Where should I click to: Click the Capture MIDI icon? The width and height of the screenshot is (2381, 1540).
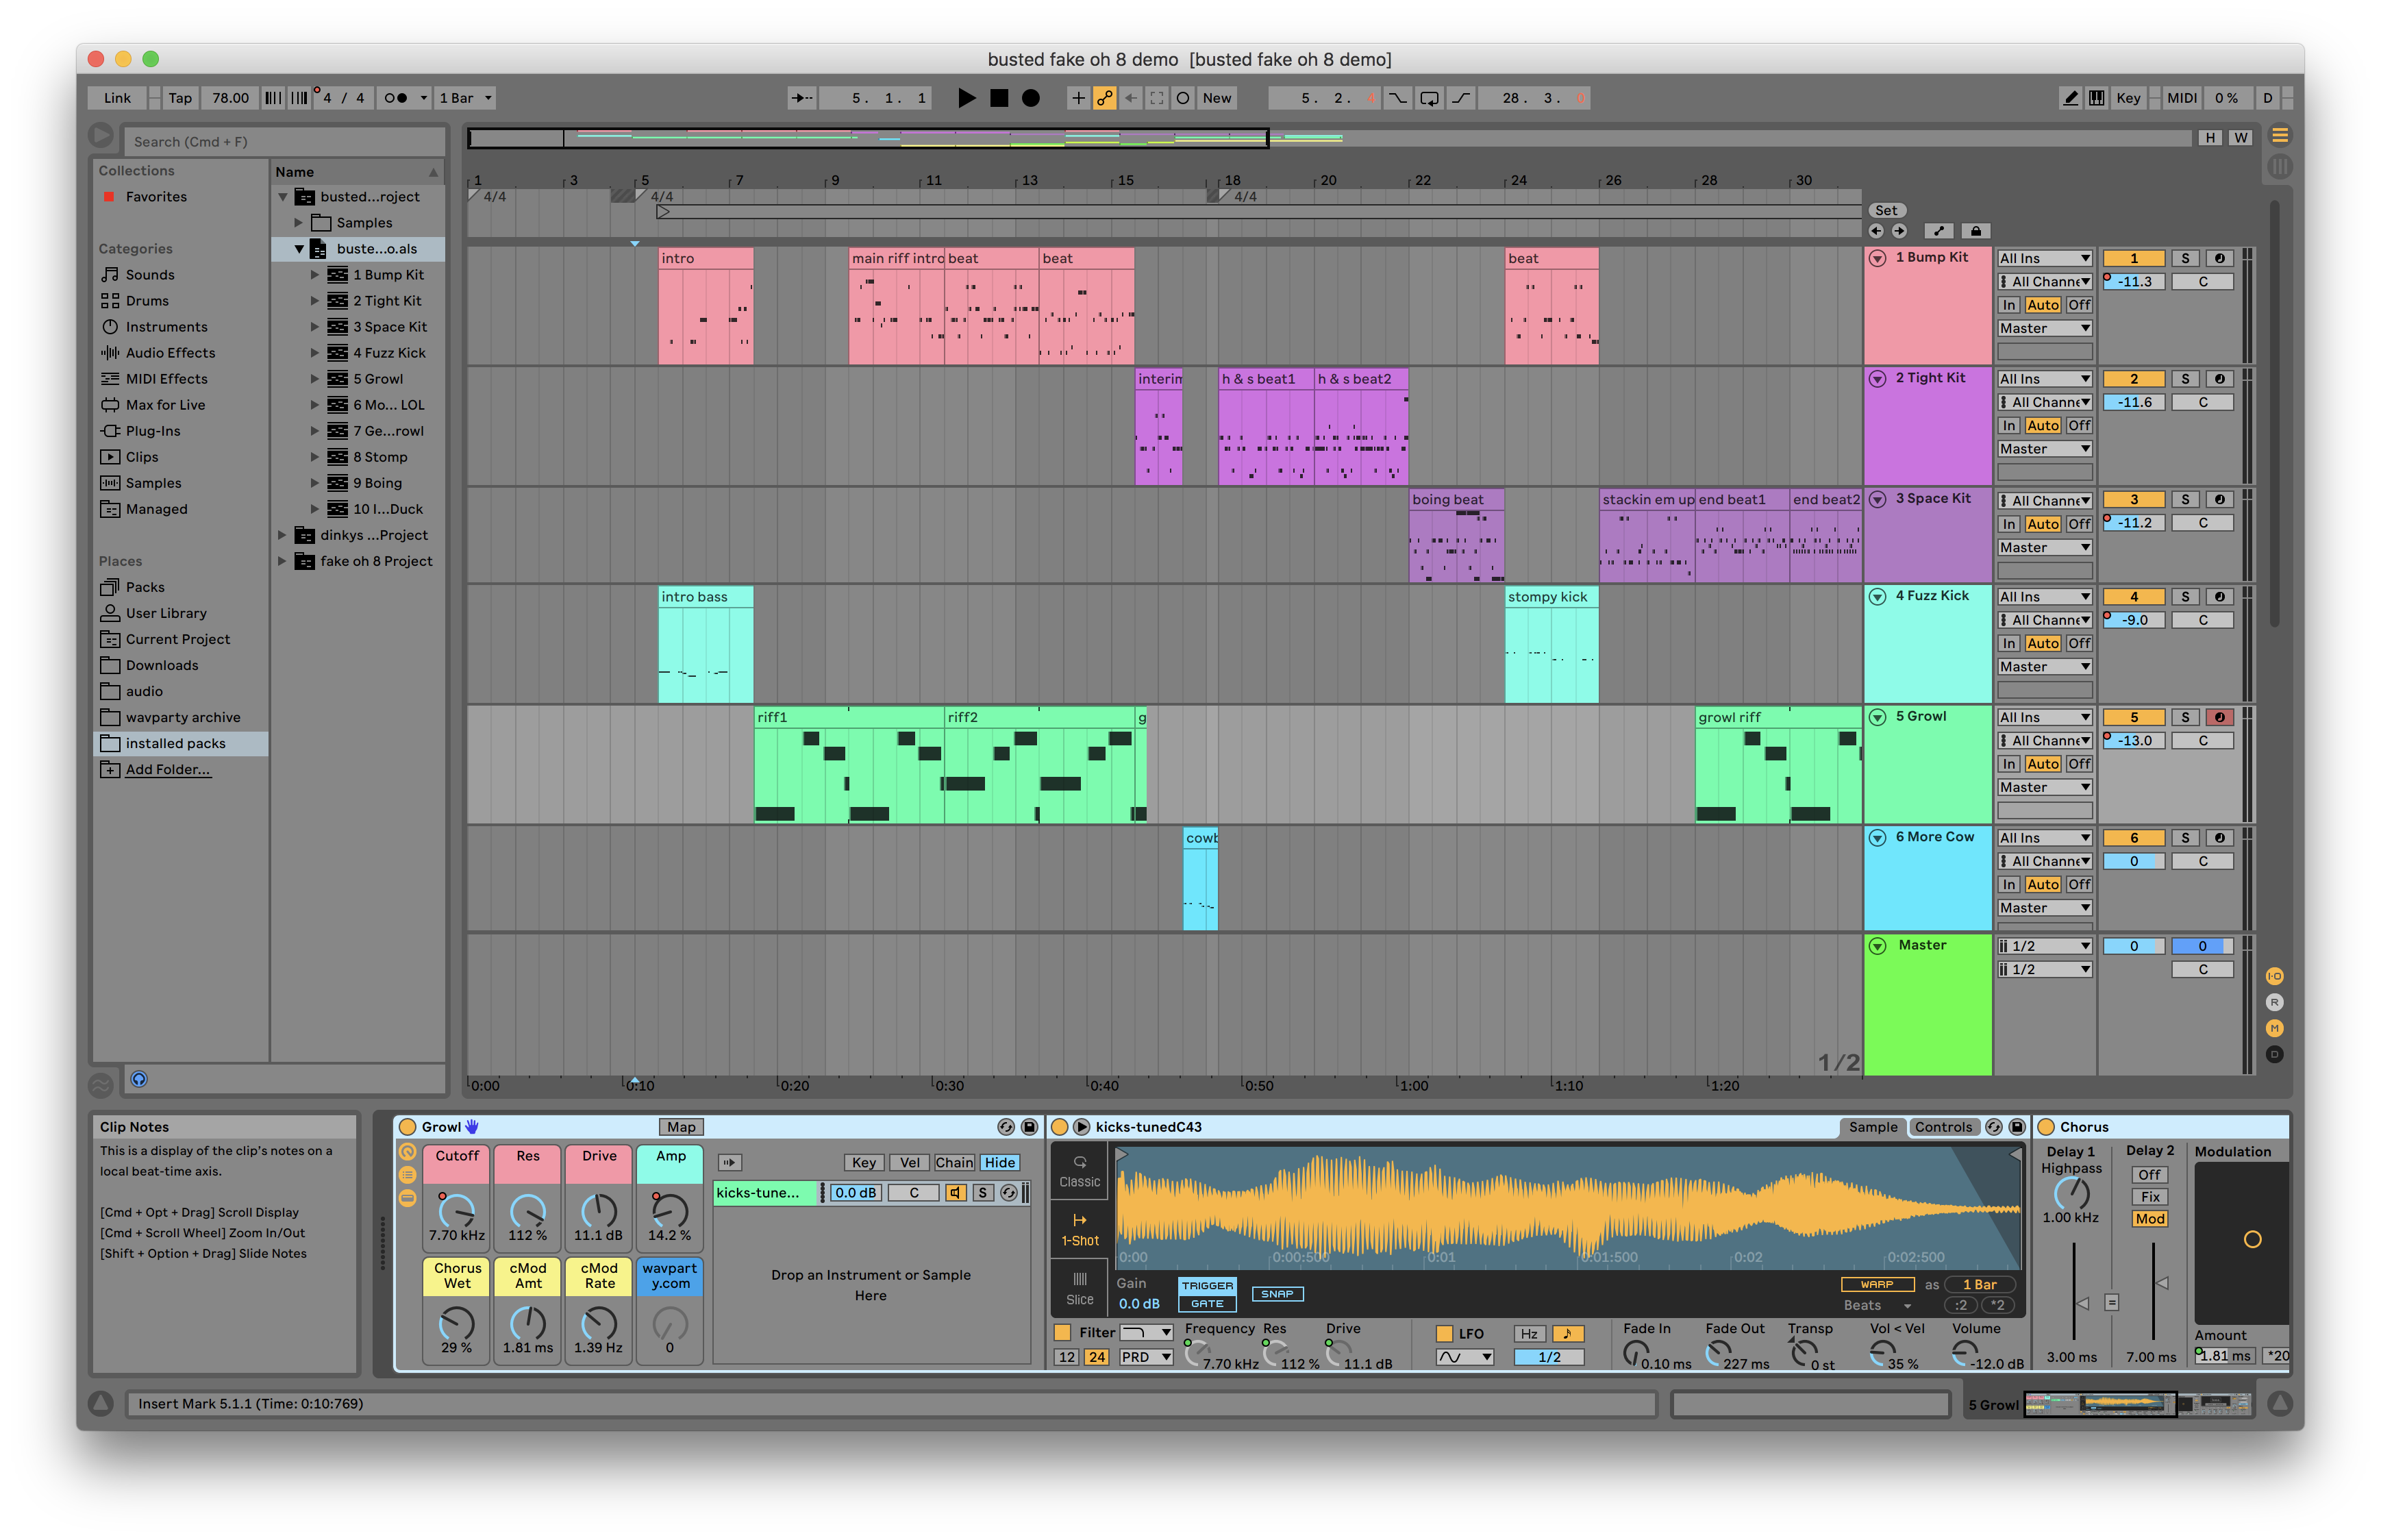[1156, 98]
